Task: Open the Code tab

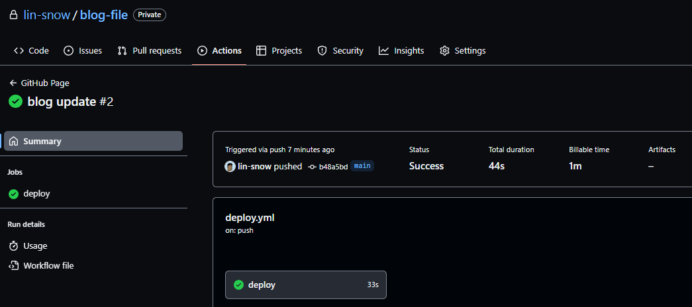Action: point(31,51)
